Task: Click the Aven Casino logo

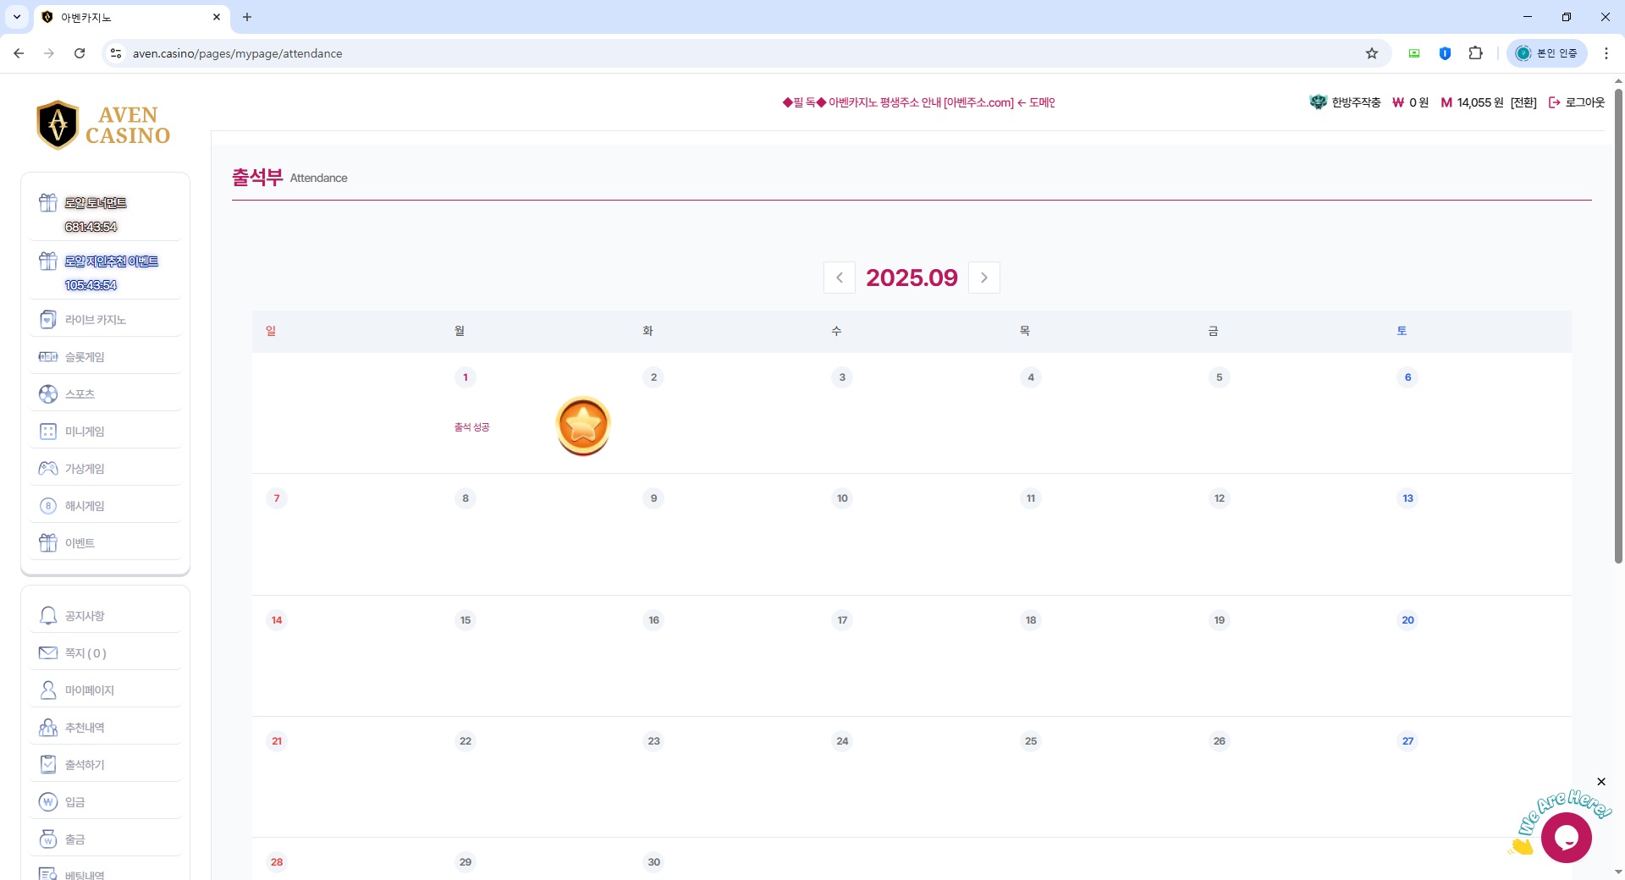Action: point(104,125)
